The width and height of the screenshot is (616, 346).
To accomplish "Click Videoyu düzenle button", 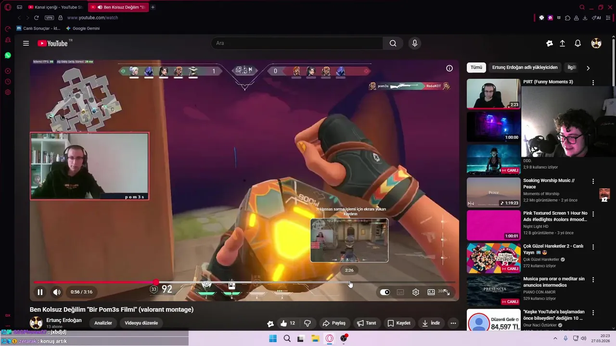I will tap(141, 323).
